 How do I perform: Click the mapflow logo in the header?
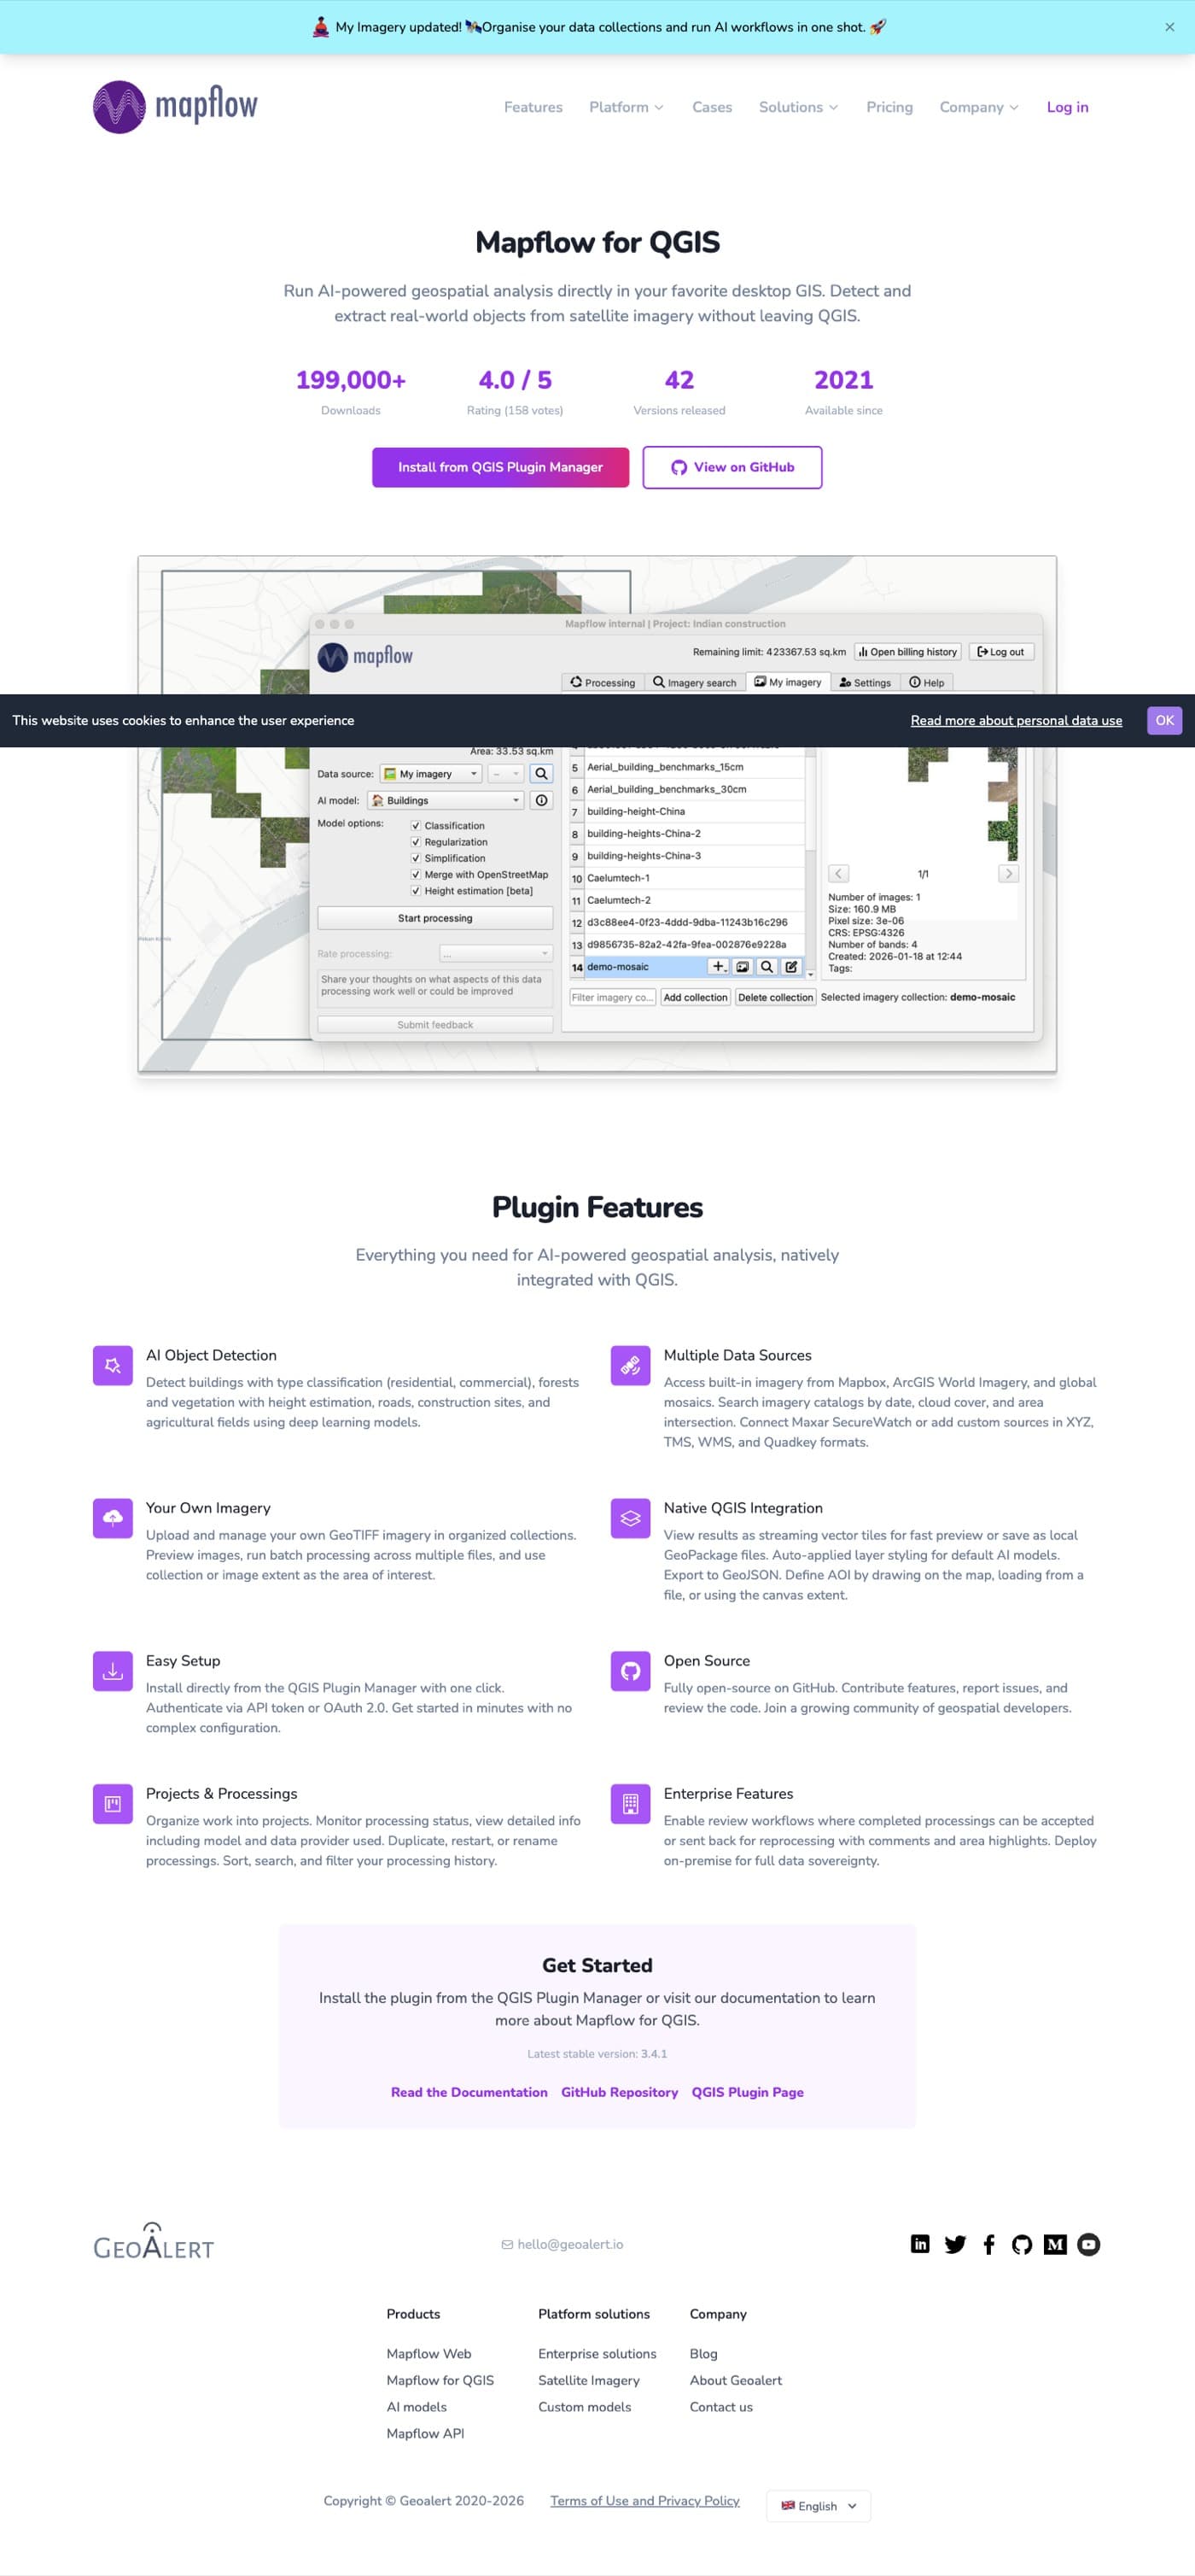pyautogui.click(x=175, y=106)
